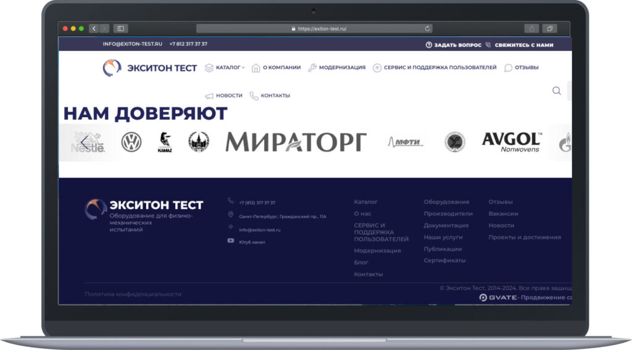Click the footer YouTube icon
This screenshot has height=350, width=632.
(231, 240)
